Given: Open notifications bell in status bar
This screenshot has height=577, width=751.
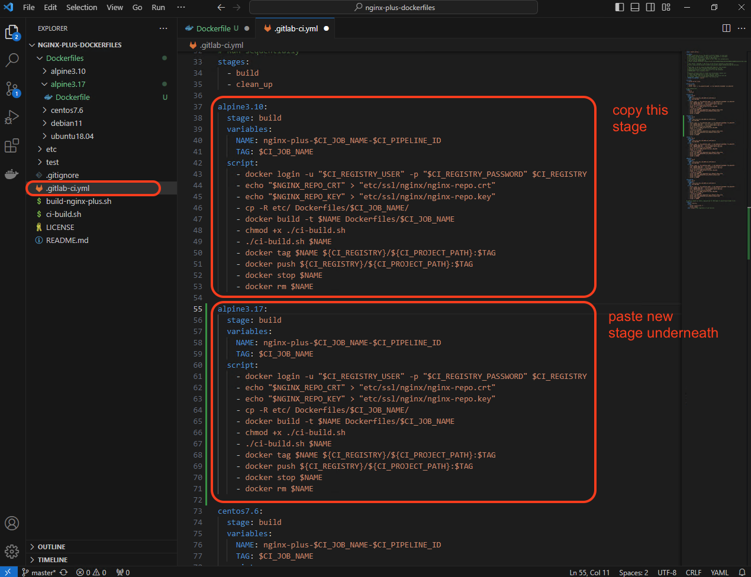Looking at the screenshot, I should [742, 572].
